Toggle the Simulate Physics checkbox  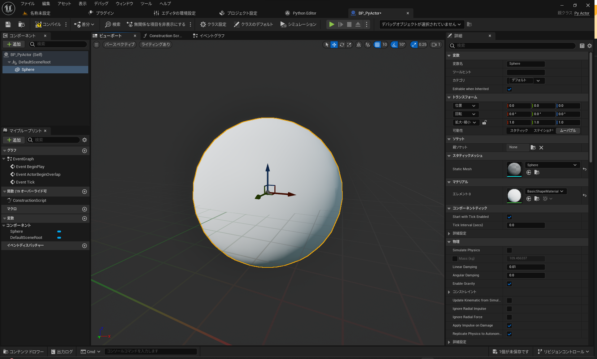(509, 250)
